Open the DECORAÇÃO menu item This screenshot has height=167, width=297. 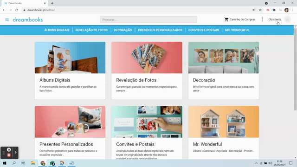pyautogui.click(x=123, y=30)
